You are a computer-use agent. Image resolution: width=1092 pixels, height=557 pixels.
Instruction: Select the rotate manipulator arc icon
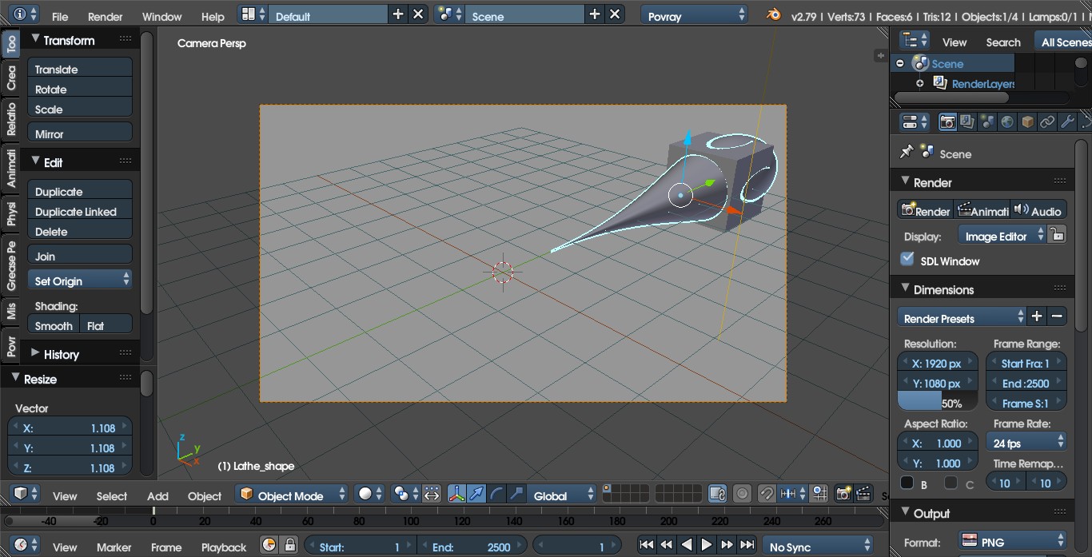click(x=496, y=494)
